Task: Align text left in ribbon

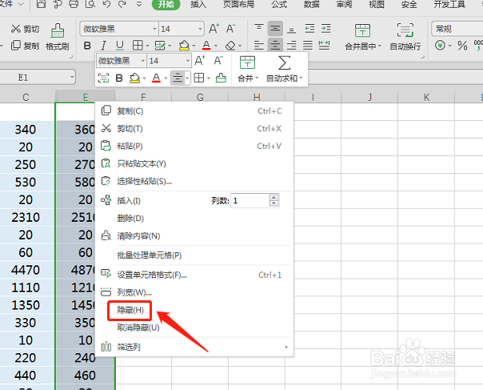Action: coord(259,46)
